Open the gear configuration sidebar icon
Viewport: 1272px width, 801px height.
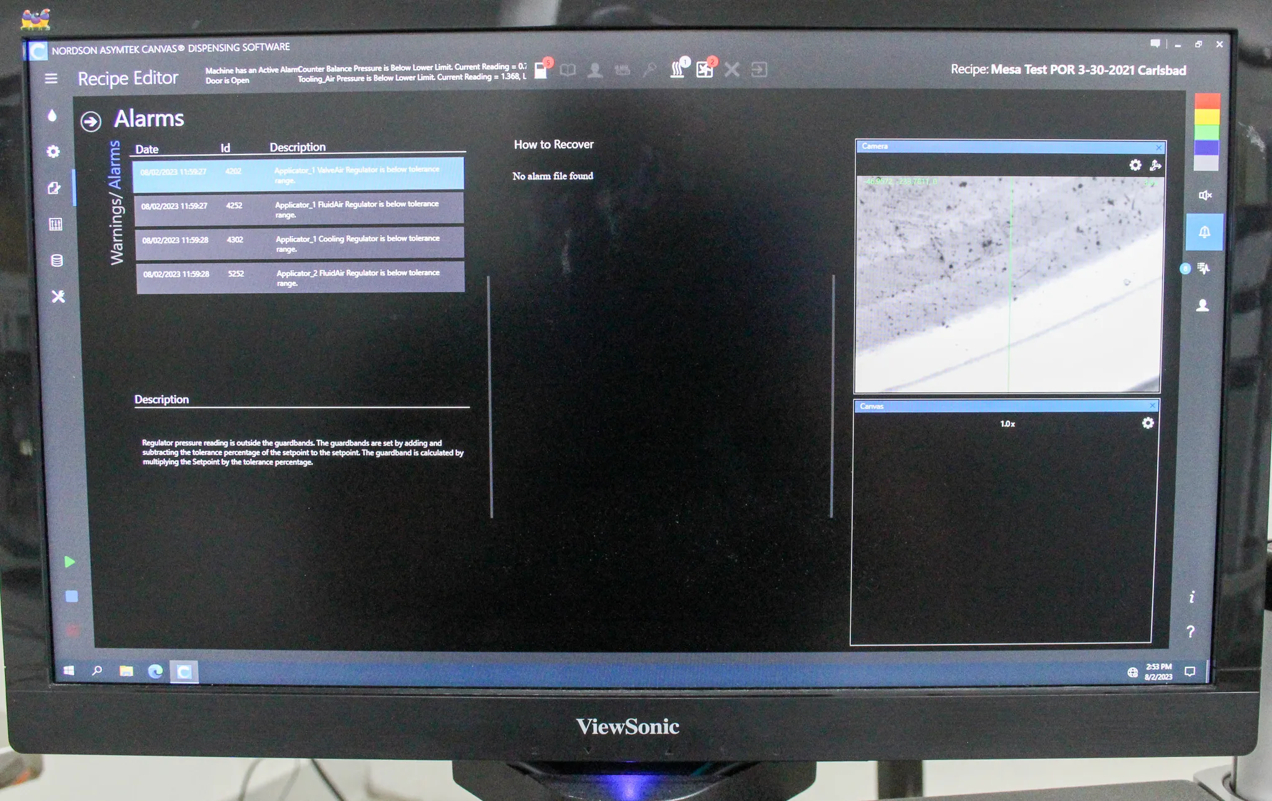(53, 152)
